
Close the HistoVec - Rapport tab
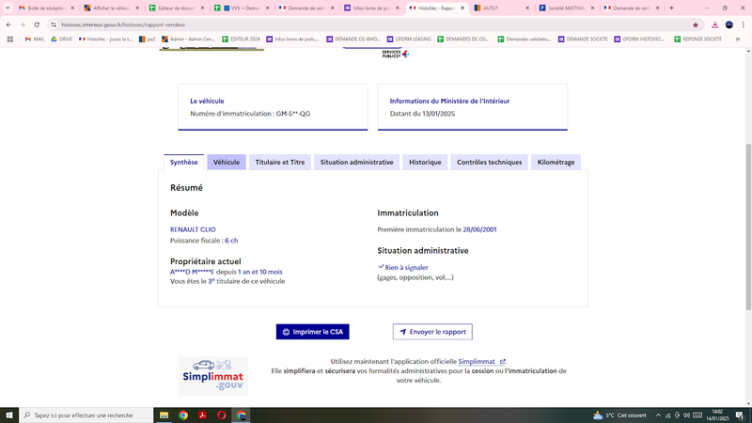pos(462,8)
